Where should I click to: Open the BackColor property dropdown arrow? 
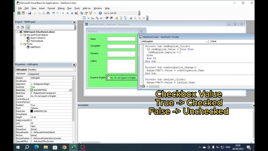[70, 90]
